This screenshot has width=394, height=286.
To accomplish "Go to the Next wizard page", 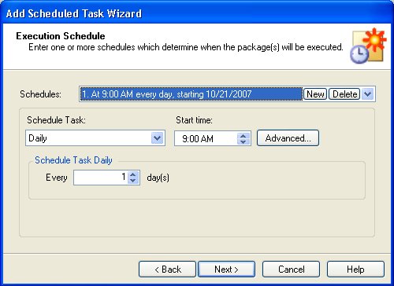I will point(226,269).
